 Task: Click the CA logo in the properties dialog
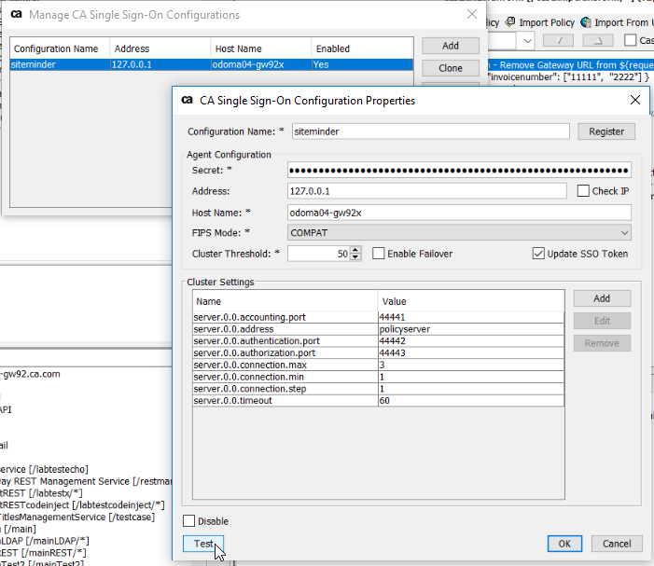tap(188, 100)
